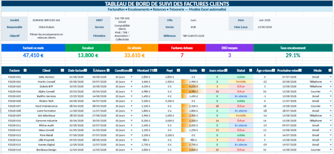Open the Solde column filter button
Viewport: 334px width, 154px height.
(203, 70)
